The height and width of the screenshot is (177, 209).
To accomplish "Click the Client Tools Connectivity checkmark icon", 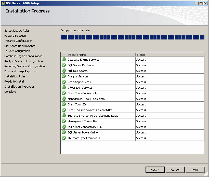I will tap(64, 93).
